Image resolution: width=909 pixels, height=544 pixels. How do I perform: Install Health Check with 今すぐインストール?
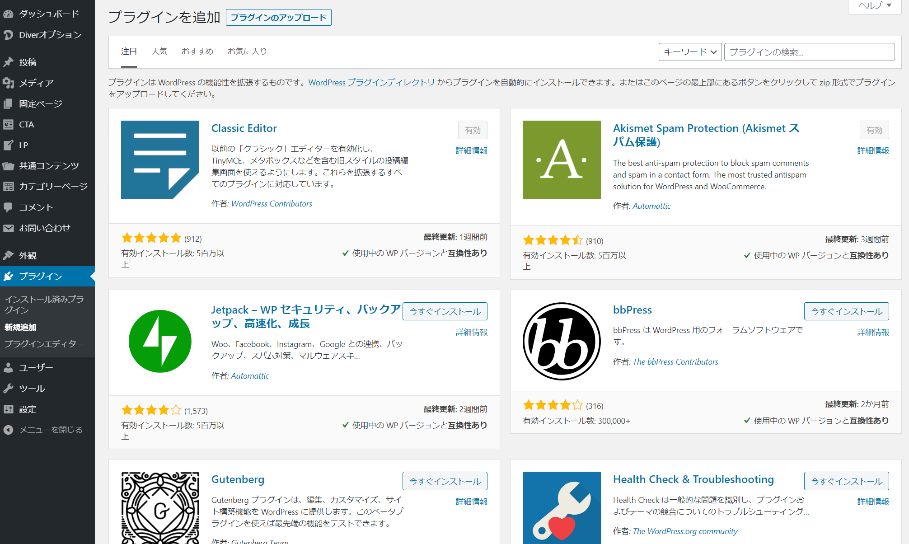point(847,481)
